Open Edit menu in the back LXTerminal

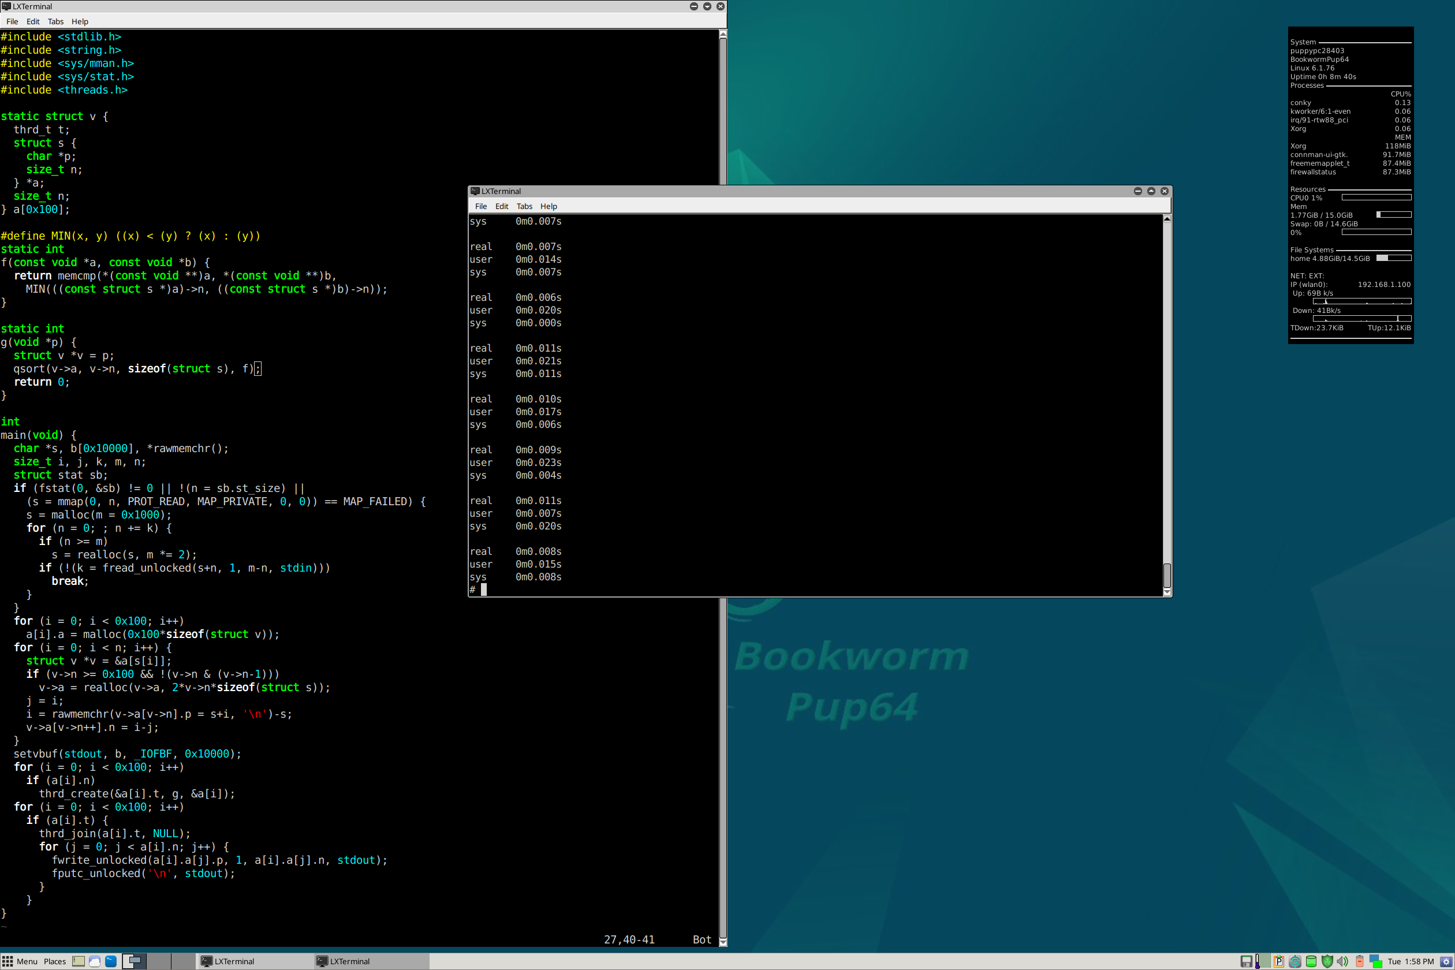[x=33, y=22]
